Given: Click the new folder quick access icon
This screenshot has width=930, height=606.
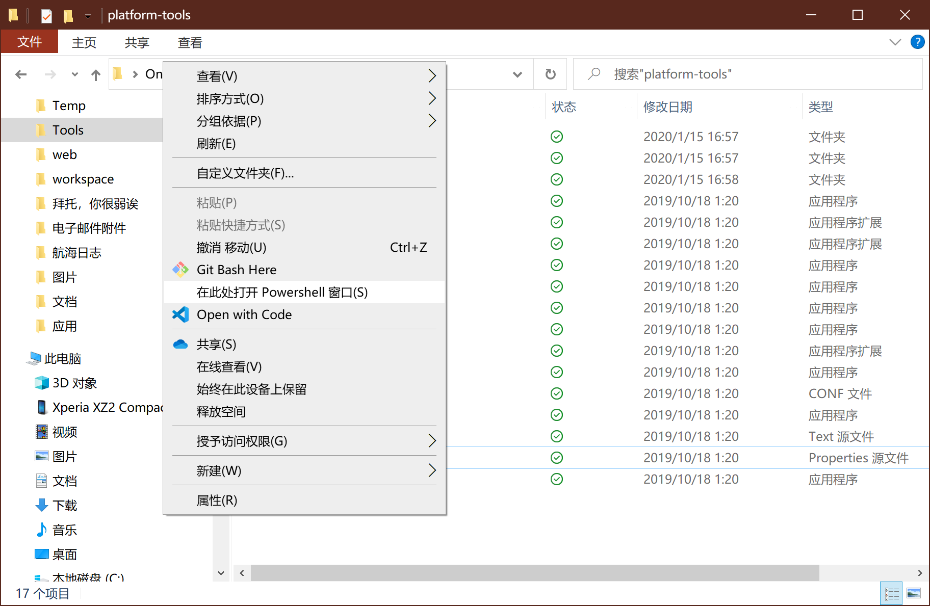Looking at the screenshot, I should tap(68, 16).
